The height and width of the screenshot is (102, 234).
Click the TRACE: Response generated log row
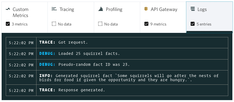tap(117, 90)
